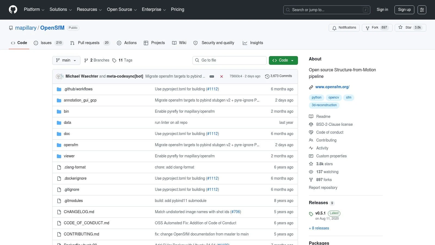
Task: Open the .dockerignore file
Action: coord(75,178)
